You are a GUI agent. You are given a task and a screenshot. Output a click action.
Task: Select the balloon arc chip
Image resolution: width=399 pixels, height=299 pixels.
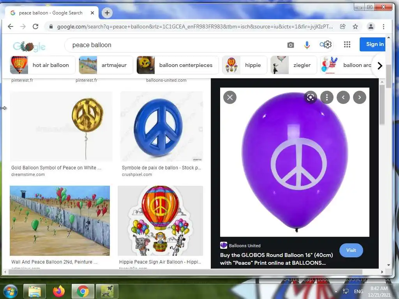346,65
